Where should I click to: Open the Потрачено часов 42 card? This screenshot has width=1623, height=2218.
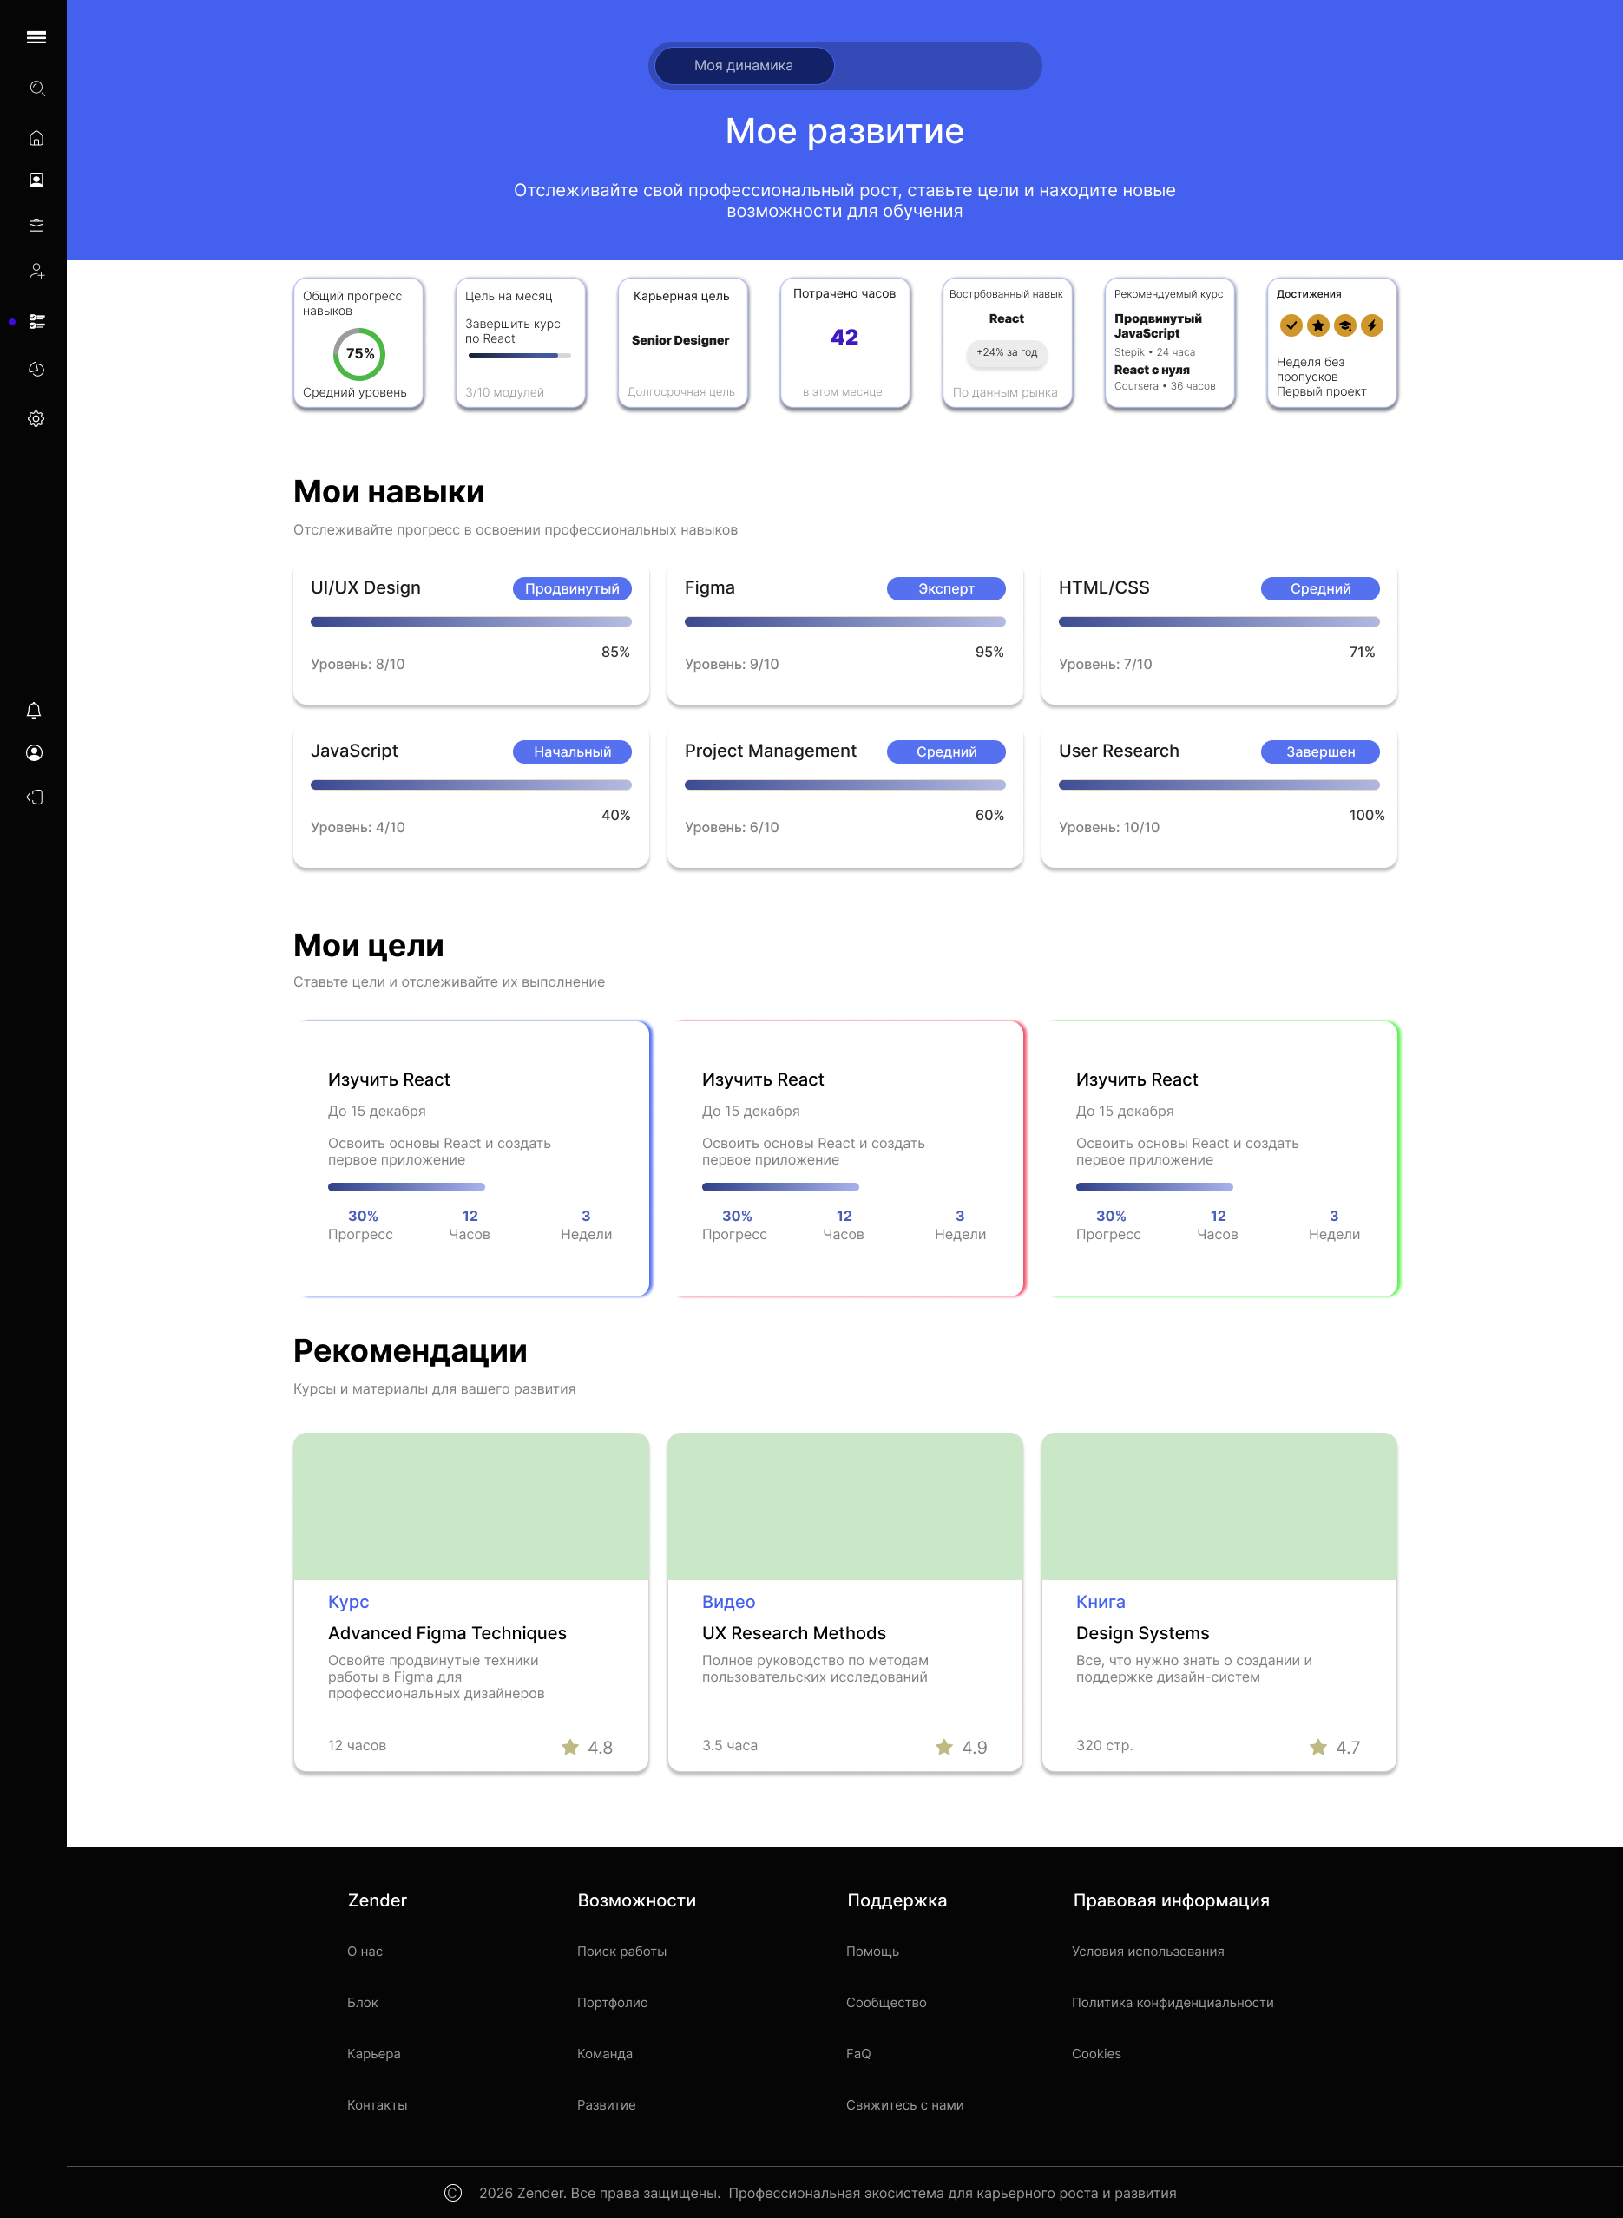844,343
